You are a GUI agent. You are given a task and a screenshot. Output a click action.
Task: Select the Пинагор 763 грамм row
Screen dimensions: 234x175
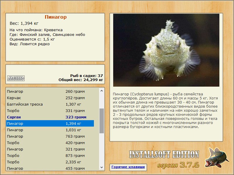point(50,136)
